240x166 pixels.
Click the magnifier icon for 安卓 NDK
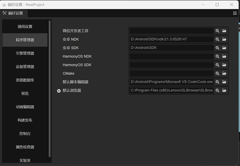[217, 39]
